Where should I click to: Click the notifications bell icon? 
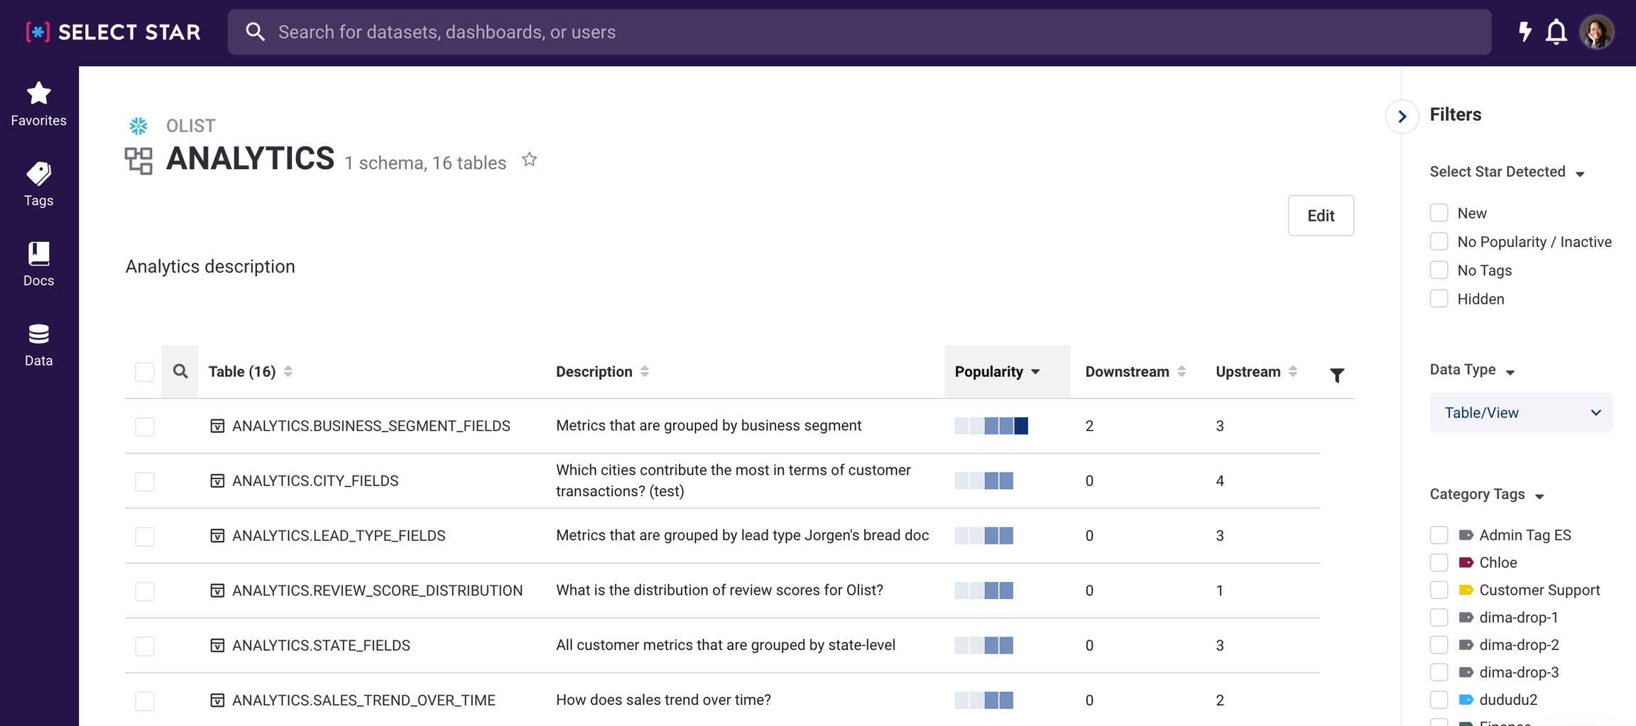coord(1556,32)
